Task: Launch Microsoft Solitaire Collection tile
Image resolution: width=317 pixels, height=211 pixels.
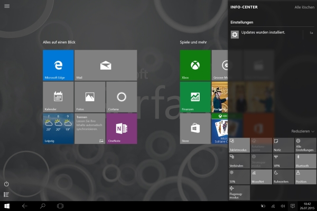Action: (220, 129)
